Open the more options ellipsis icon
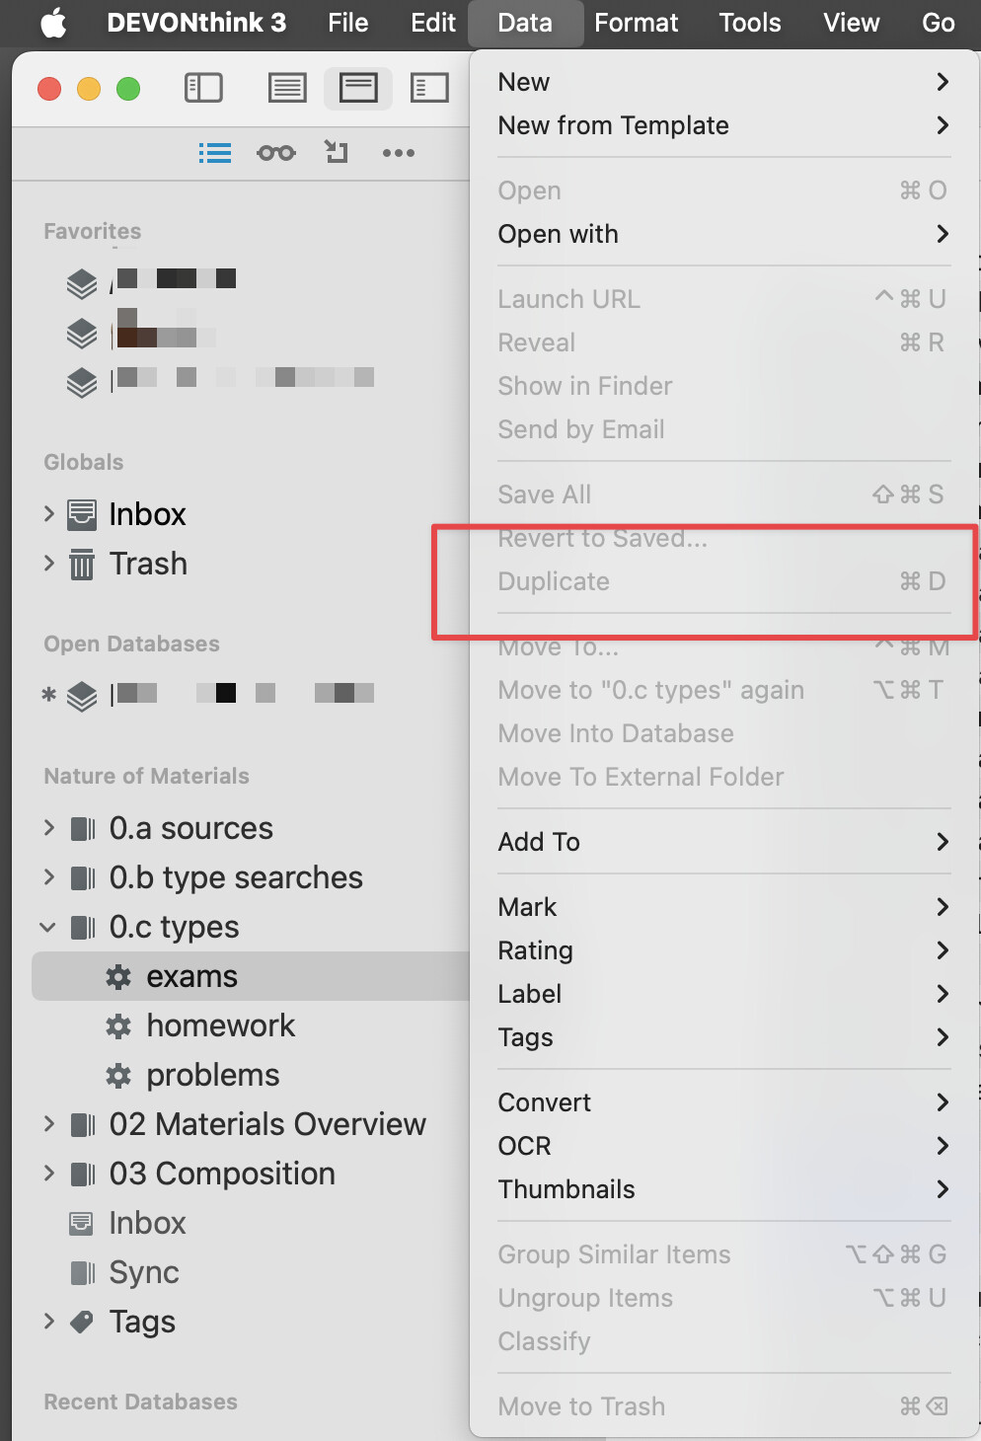The image size is (981, 1441). pyautogui.click(x=399, y=153)
